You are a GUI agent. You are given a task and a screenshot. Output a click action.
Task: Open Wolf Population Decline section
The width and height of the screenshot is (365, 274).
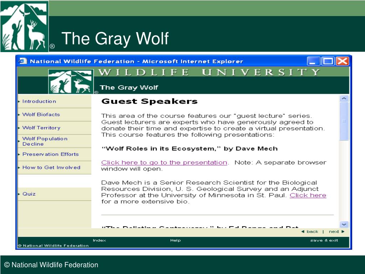click(45, 141)
